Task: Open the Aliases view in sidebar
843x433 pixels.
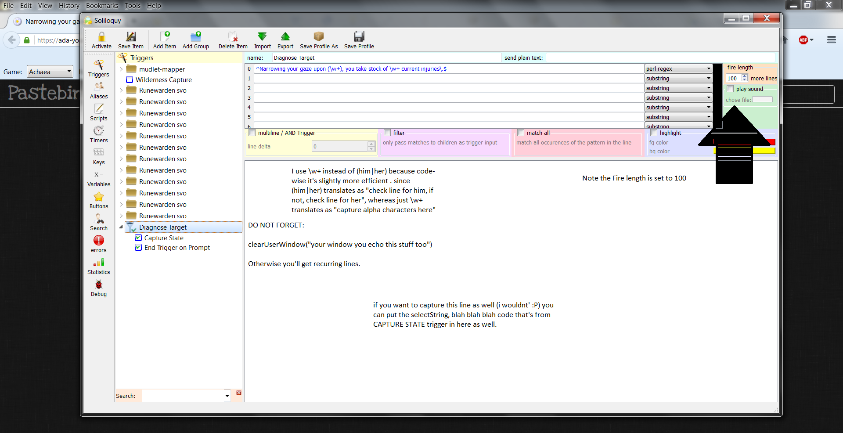Action: [99, 90]
